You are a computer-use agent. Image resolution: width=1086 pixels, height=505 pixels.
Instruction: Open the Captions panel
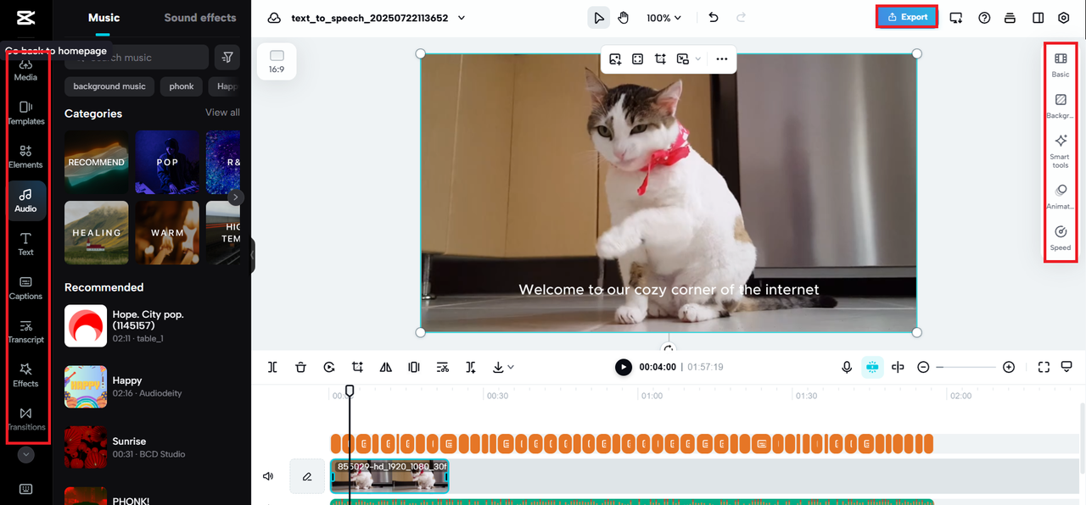[25, 288]
